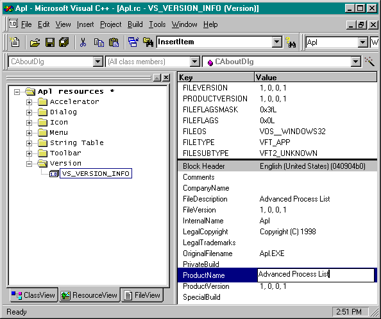Screen dimensions: 381x319
Task: Click the Apl resources root folder icon
Action: coord(30,91)
